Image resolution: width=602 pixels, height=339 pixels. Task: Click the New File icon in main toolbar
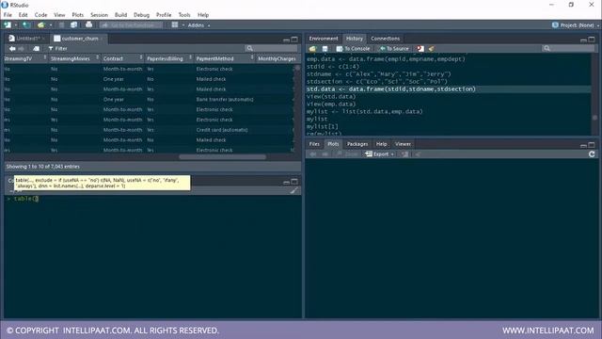click(x=7, y=25)
